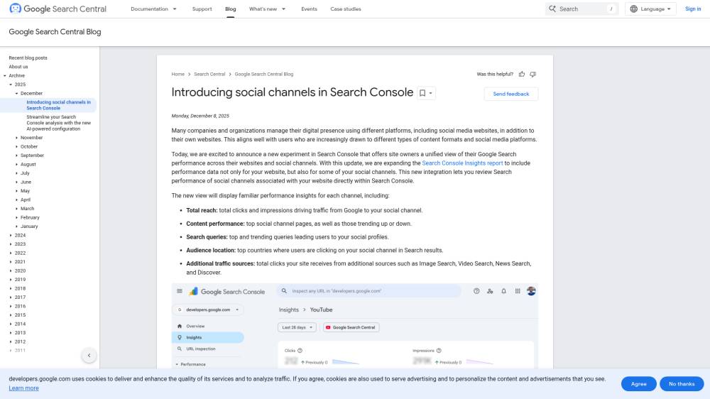The width and height of the screenshot is (710, 399).
Task: Click the users settings icon in screenshot
Action: point(490,291)
